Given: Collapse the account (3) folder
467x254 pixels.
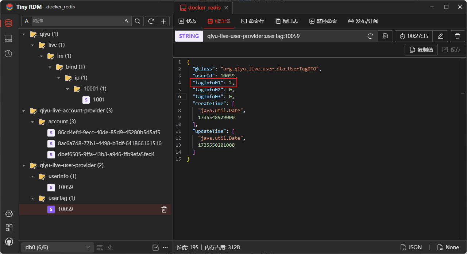Looking at the screenshot, I should 32,122.
